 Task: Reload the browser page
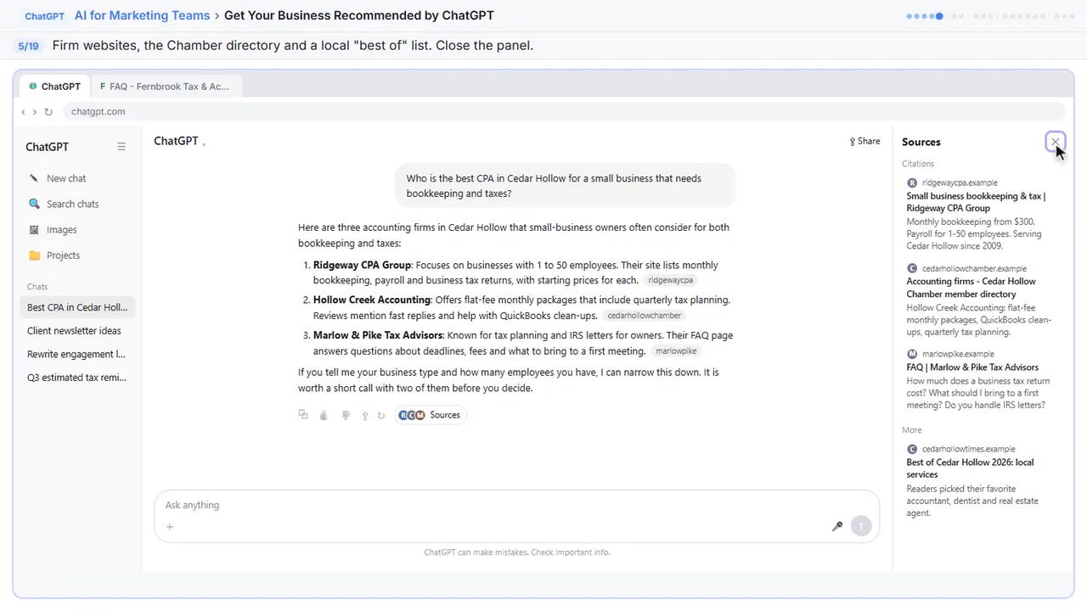pos(48,111)
